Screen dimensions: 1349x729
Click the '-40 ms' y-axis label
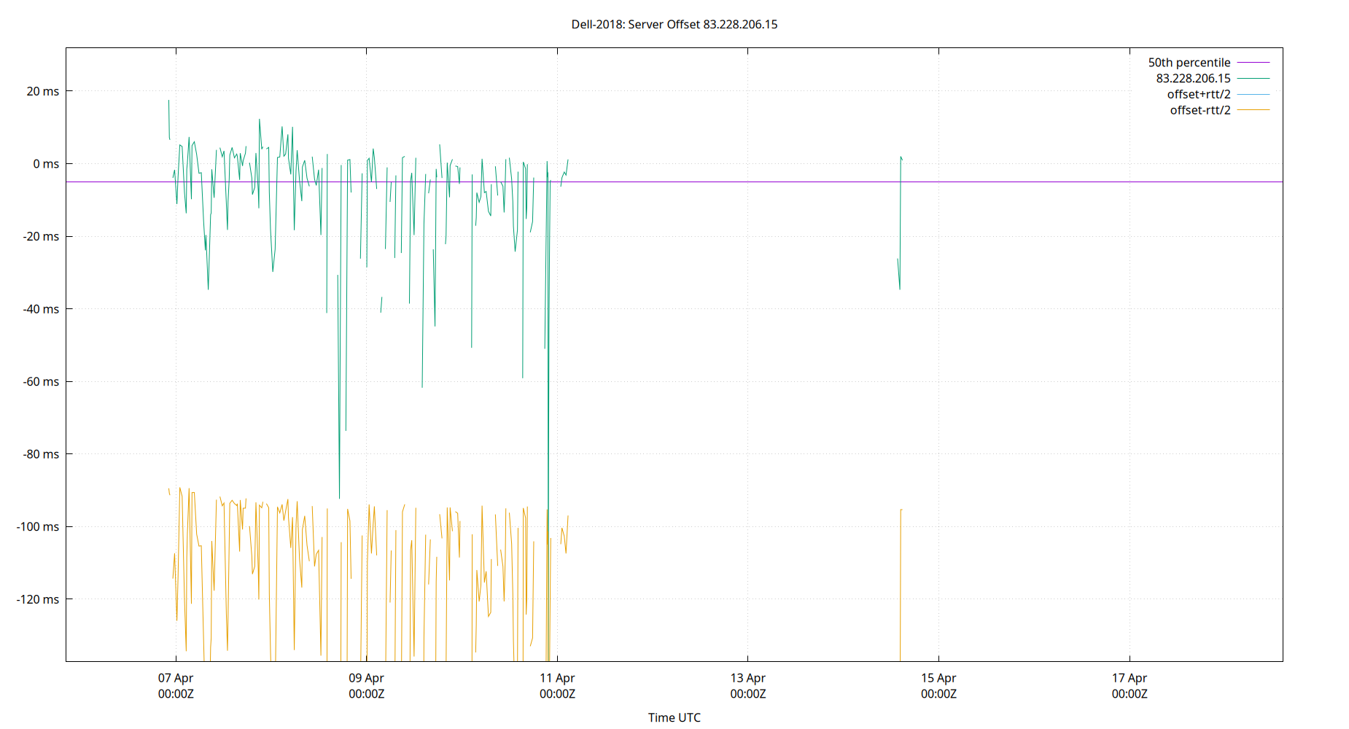click(x=41, y=309)
